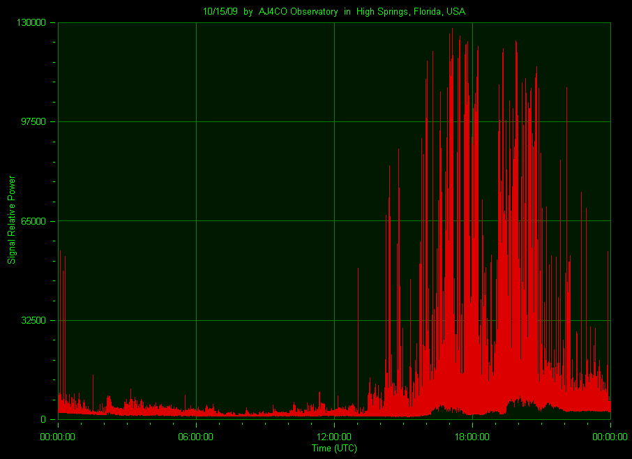Click the 12:00:00 time label
Screen dimensions: 632x459
[333, 437]
